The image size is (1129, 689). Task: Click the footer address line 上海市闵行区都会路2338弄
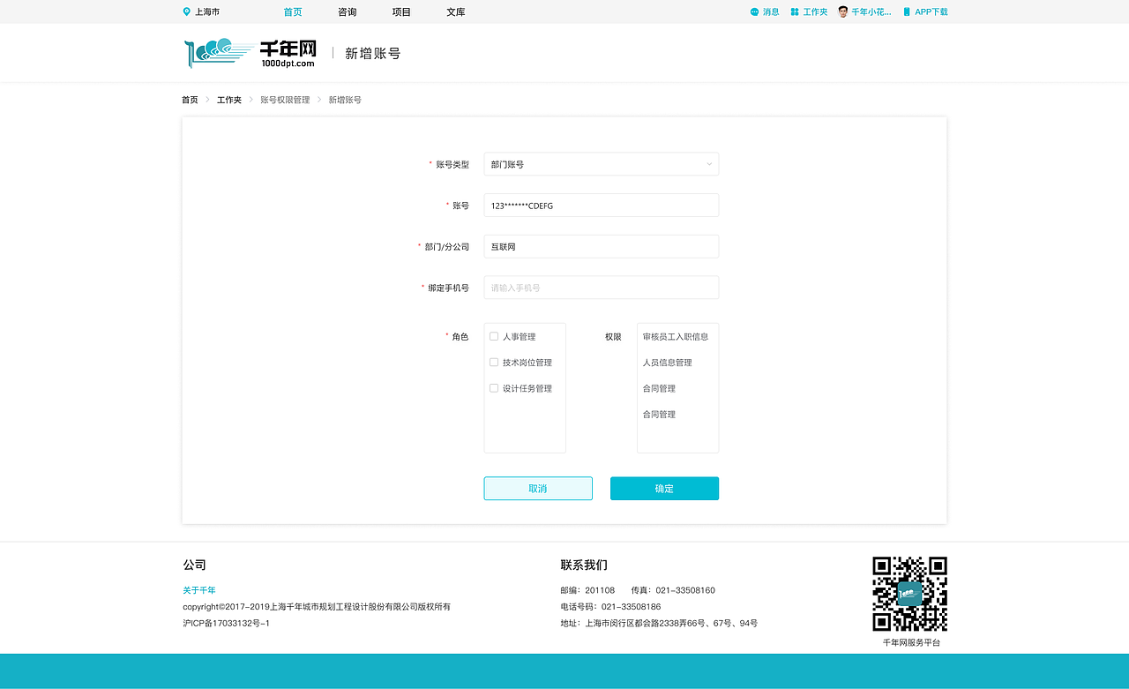tap(659, 624)
